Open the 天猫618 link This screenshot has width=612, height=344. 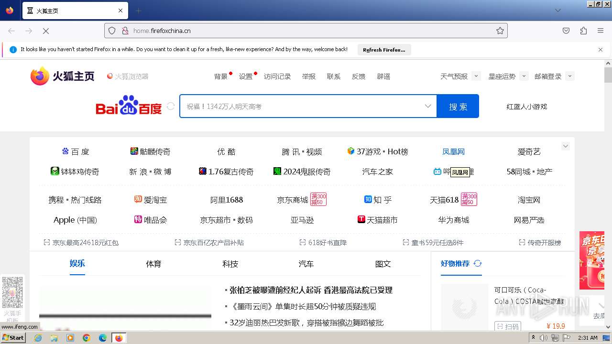[x=444, y=200]
